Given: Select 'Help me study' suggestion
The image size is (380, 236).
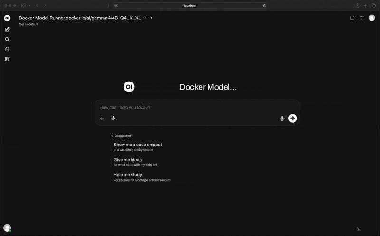Looking at the screenshot, I should 142,177.
